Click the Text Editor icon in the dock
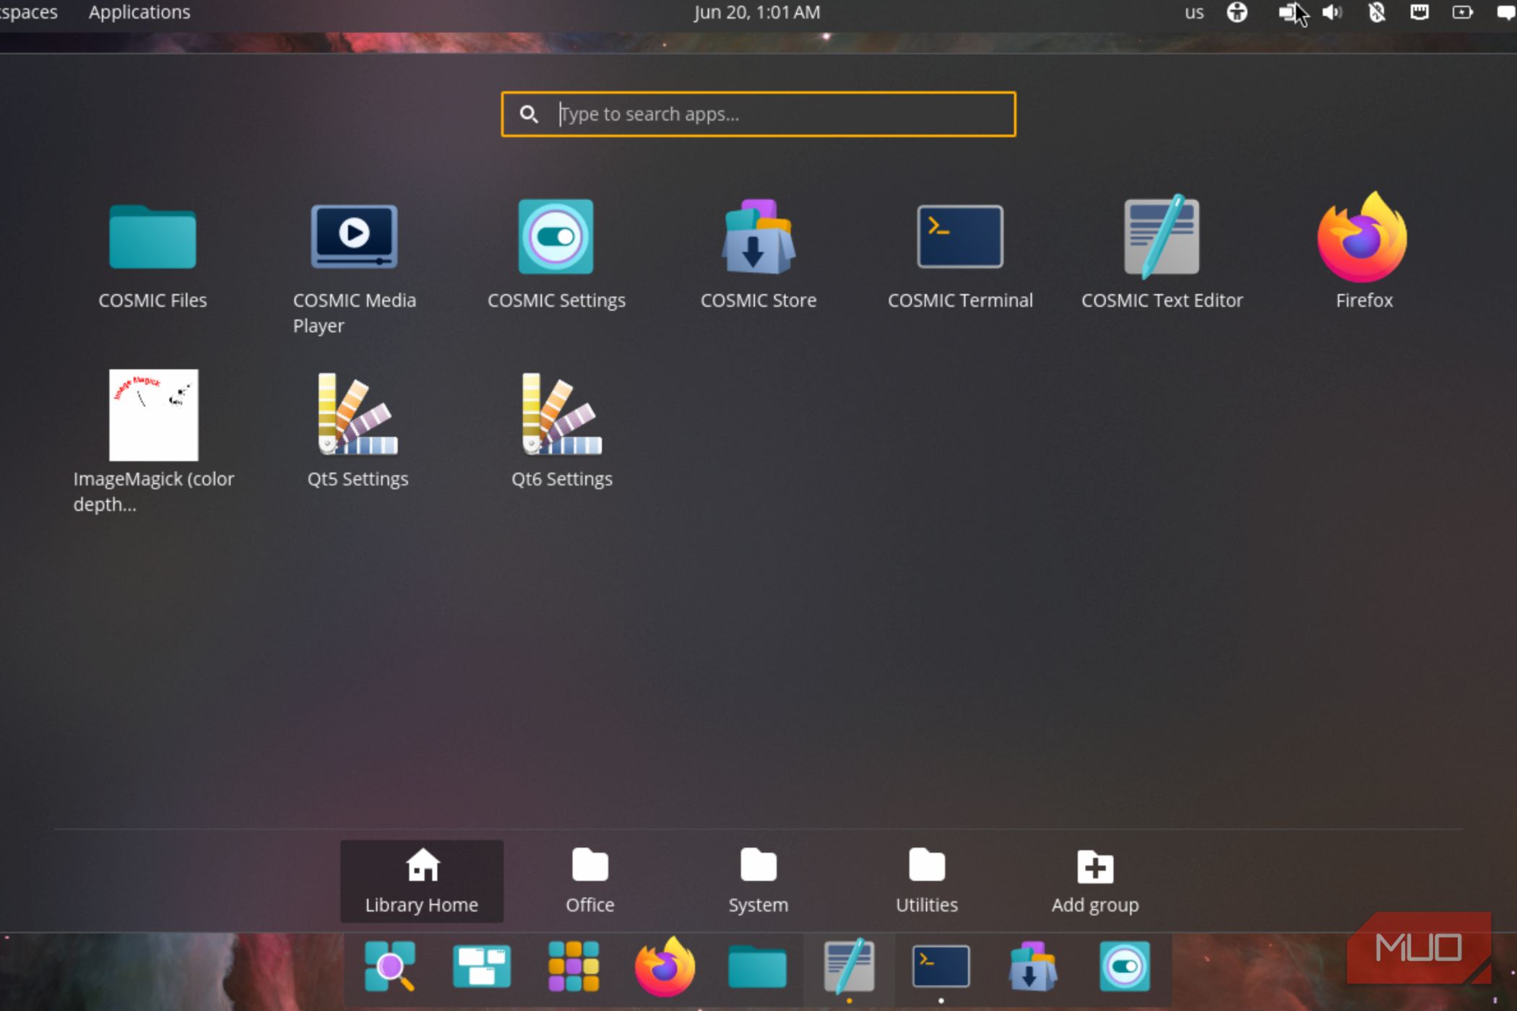The image size is (1517, 1011). click(849, 966)
